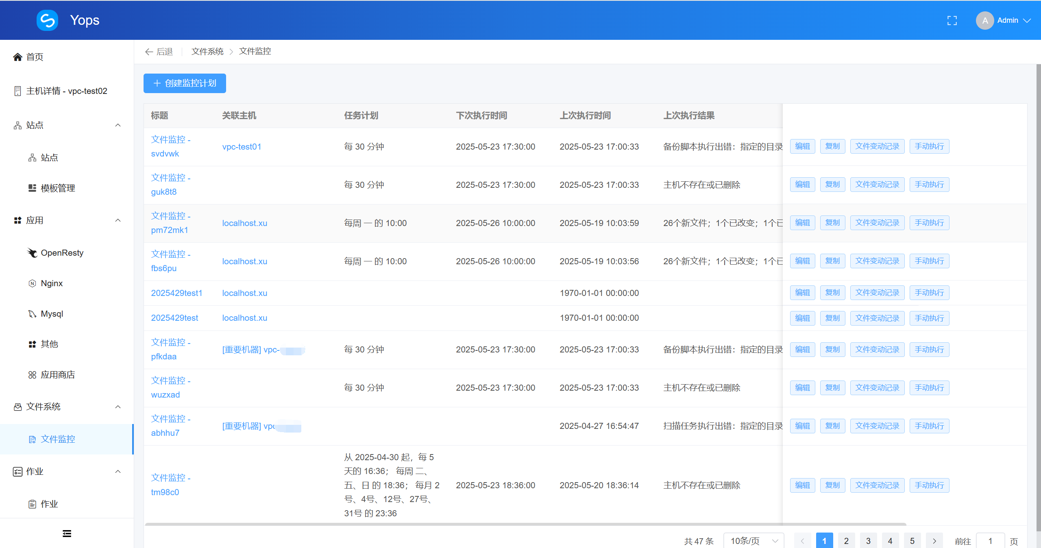Open the vpc-test01 host link

[242, 147]
